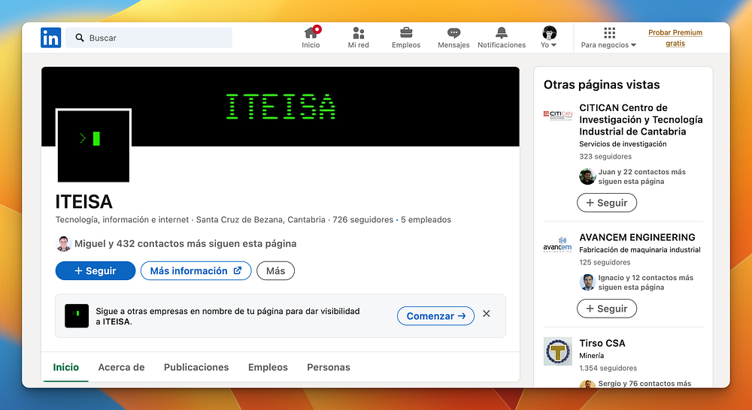
Task: Click '323 seguidores' under CITICAN
Action: pyautogui.click(x=605, y=157)
